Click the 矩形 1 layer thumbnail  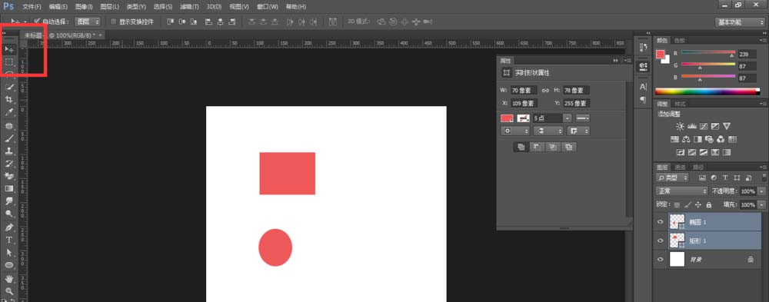point(677,241)
